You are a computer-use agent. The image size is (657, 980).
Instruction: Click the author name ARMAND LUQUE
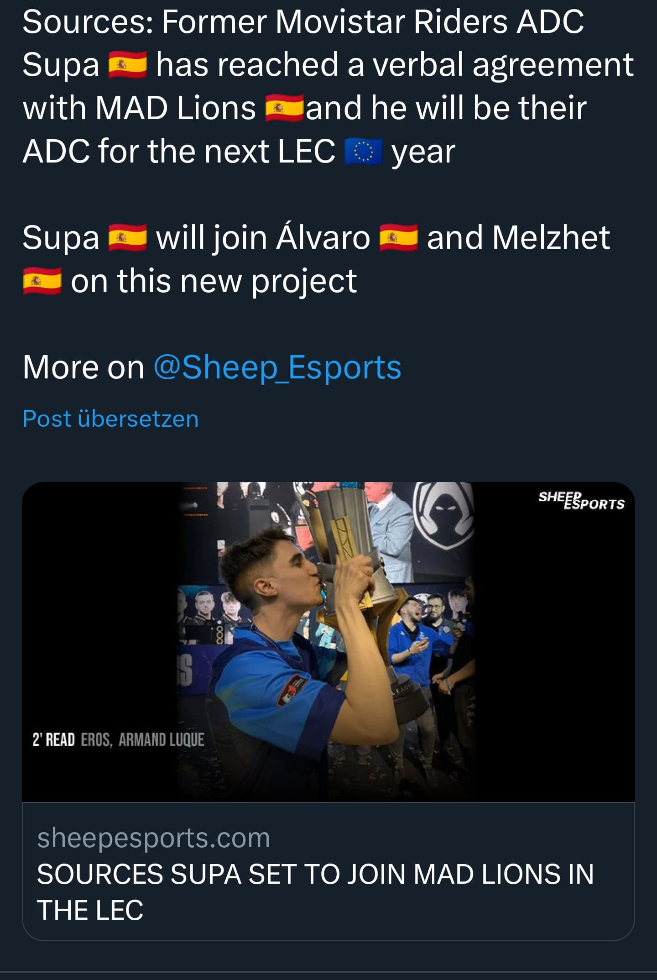tap(162, 739)
